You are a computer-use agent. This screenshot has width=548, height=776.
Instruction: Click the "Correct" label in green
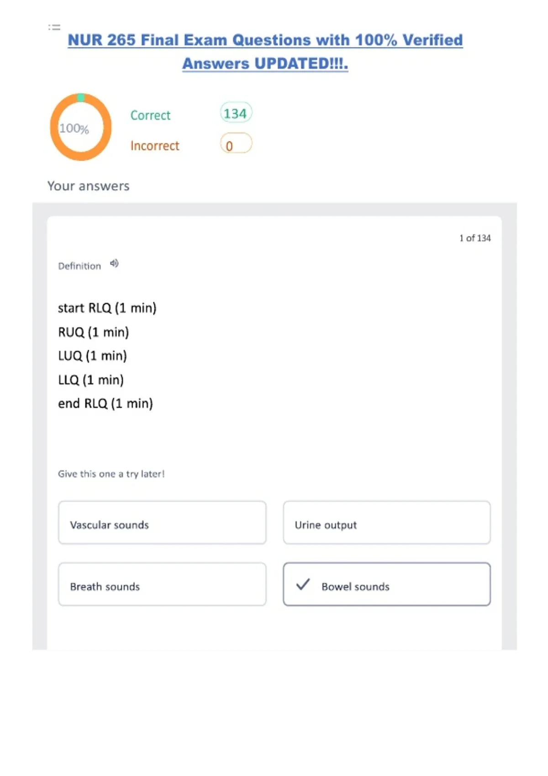[x=150, y=115]
